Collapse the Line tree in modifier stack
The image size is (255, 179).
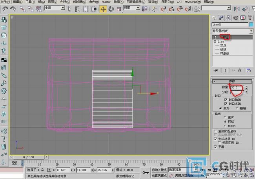coord(215,41)
